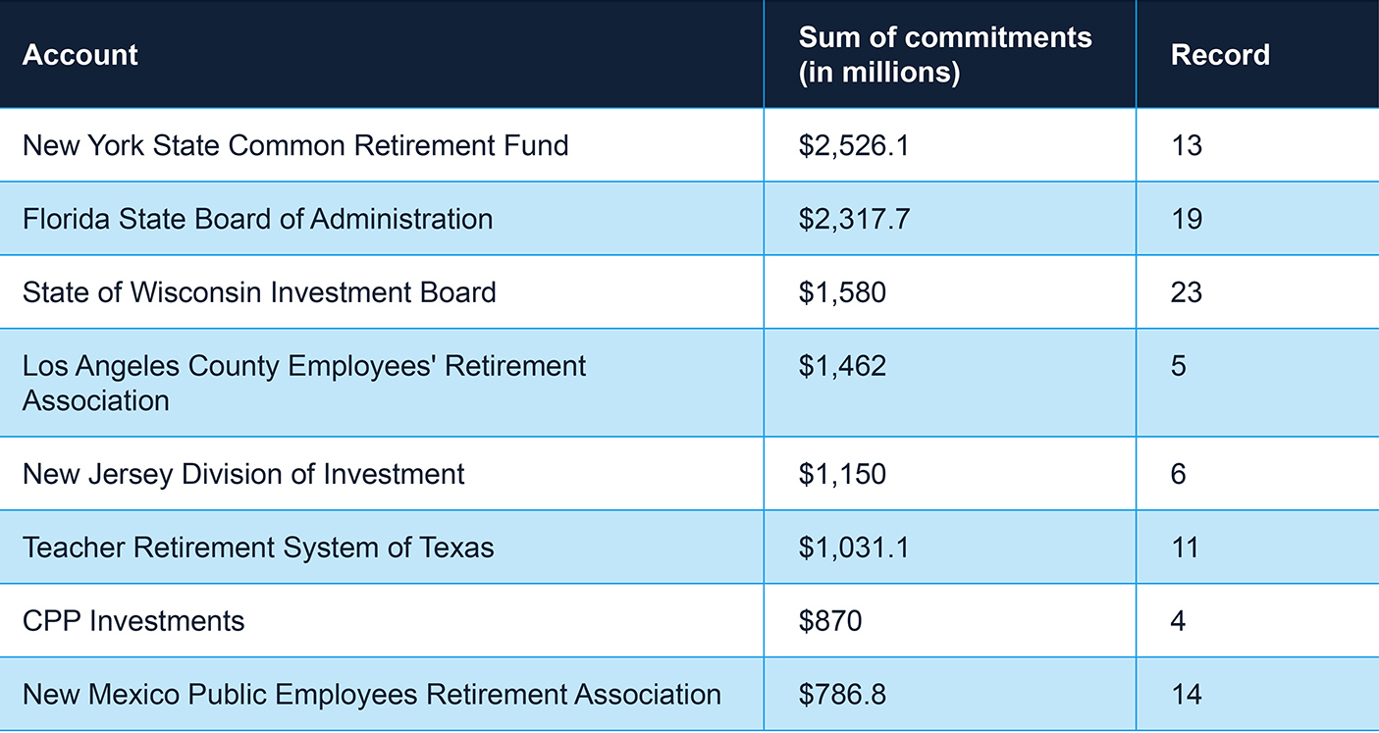1379x733 pixels.
Task: Click the Record column header
Action: [x=1220, y=55]
